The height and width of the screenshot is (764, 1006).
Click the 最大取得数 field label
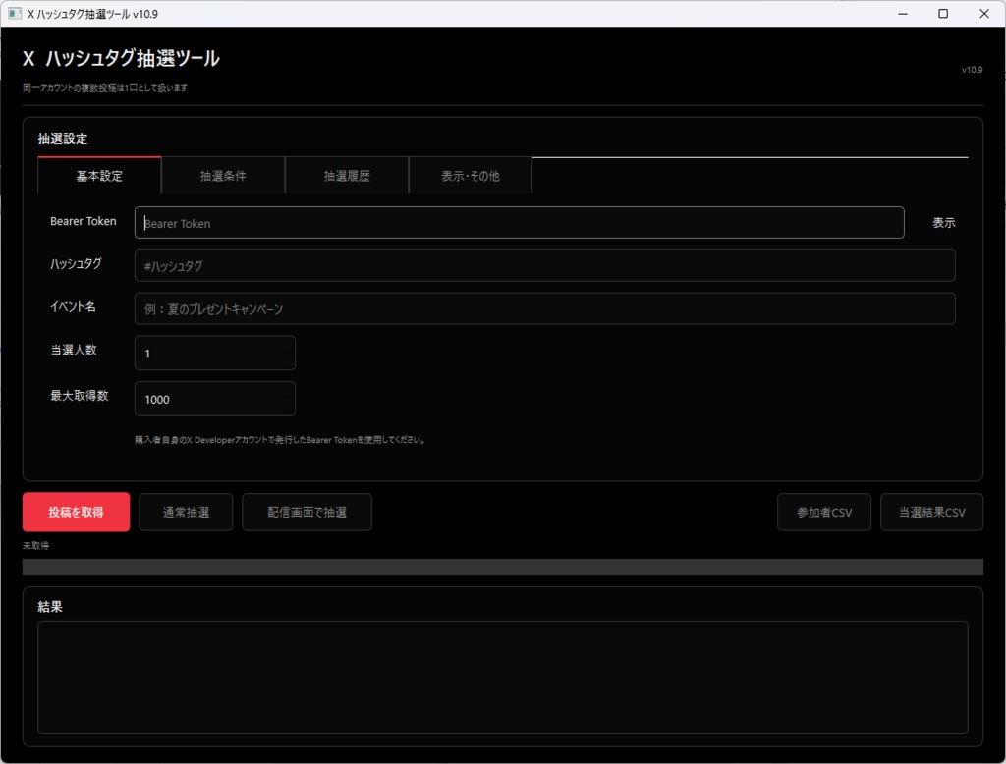80,396
